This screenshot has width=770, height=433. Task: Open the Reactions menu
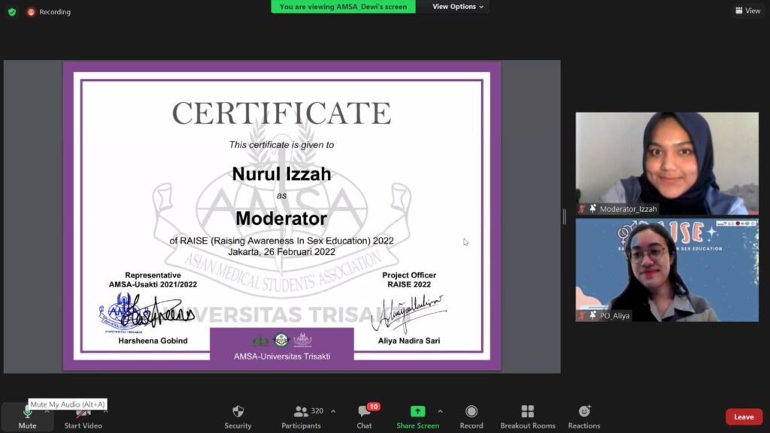point(584,417)
